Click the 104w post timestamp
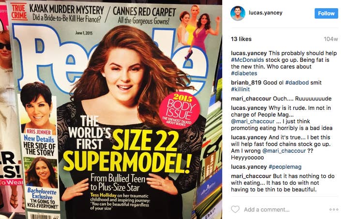The width and height of the screenshot is (346, 219). pos(331,39)
